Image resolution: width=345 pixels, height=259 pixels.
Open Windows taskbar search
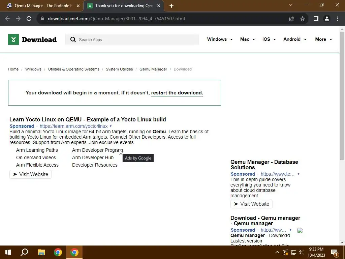(x=24, y=252)
